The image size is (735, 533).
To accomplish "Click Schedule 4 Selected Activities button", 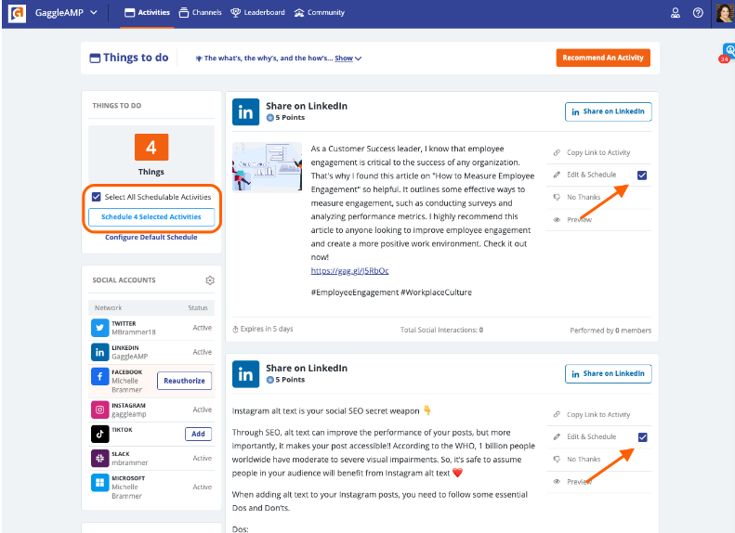I will 151,217.
